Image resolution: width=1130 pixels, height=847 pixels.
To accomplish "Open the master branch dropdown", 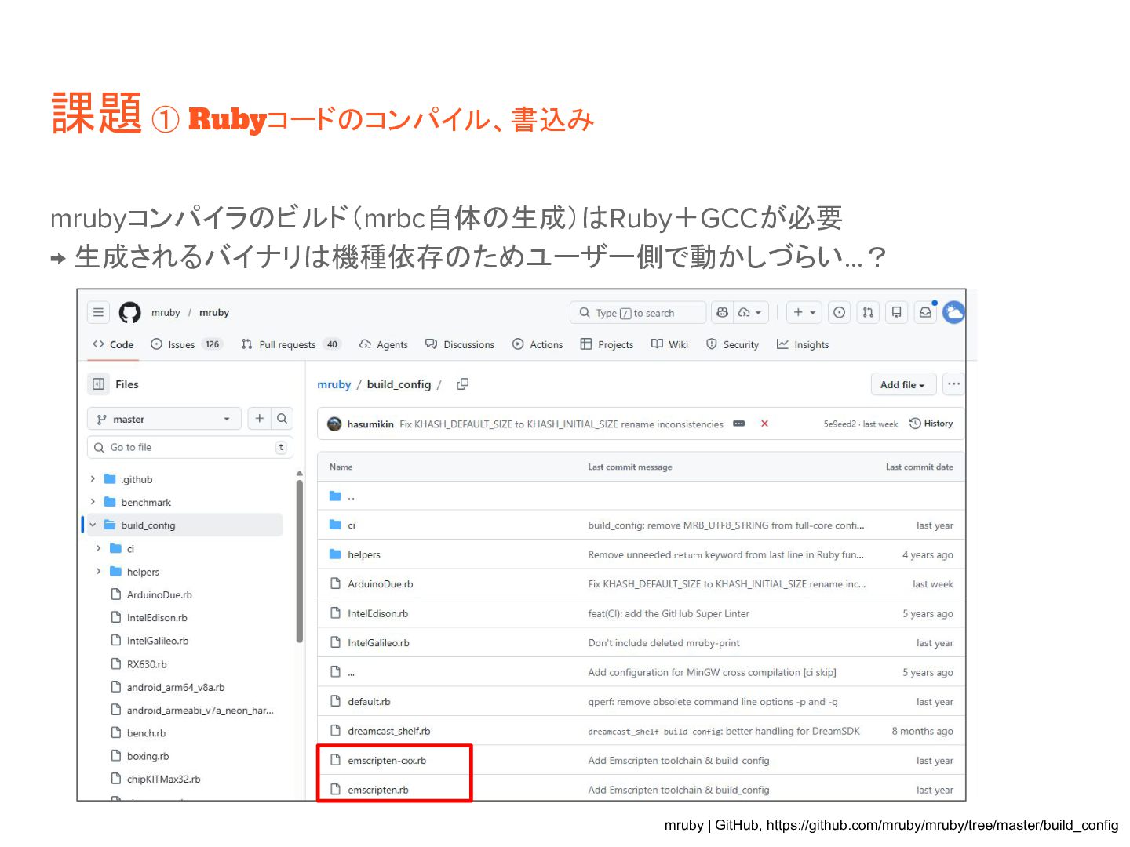I will (x=164, y=419).
